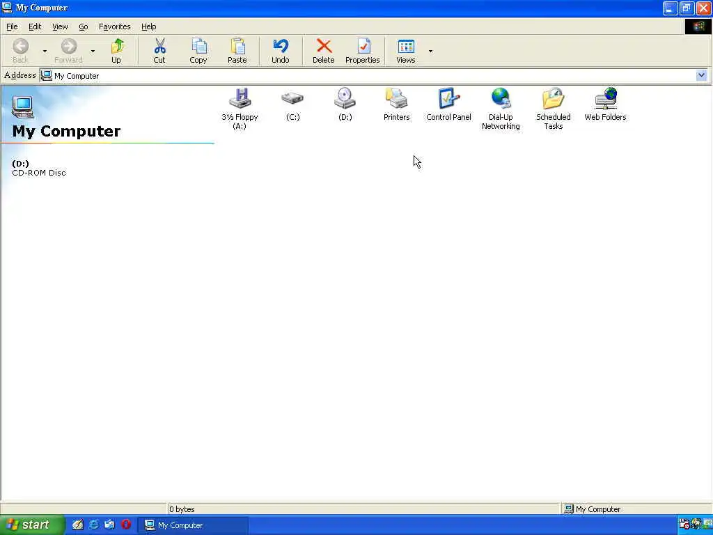Screen dimensions: 713x535
Task: Click the first Quick Launch pencil icon
Action: tap(77, 525)
